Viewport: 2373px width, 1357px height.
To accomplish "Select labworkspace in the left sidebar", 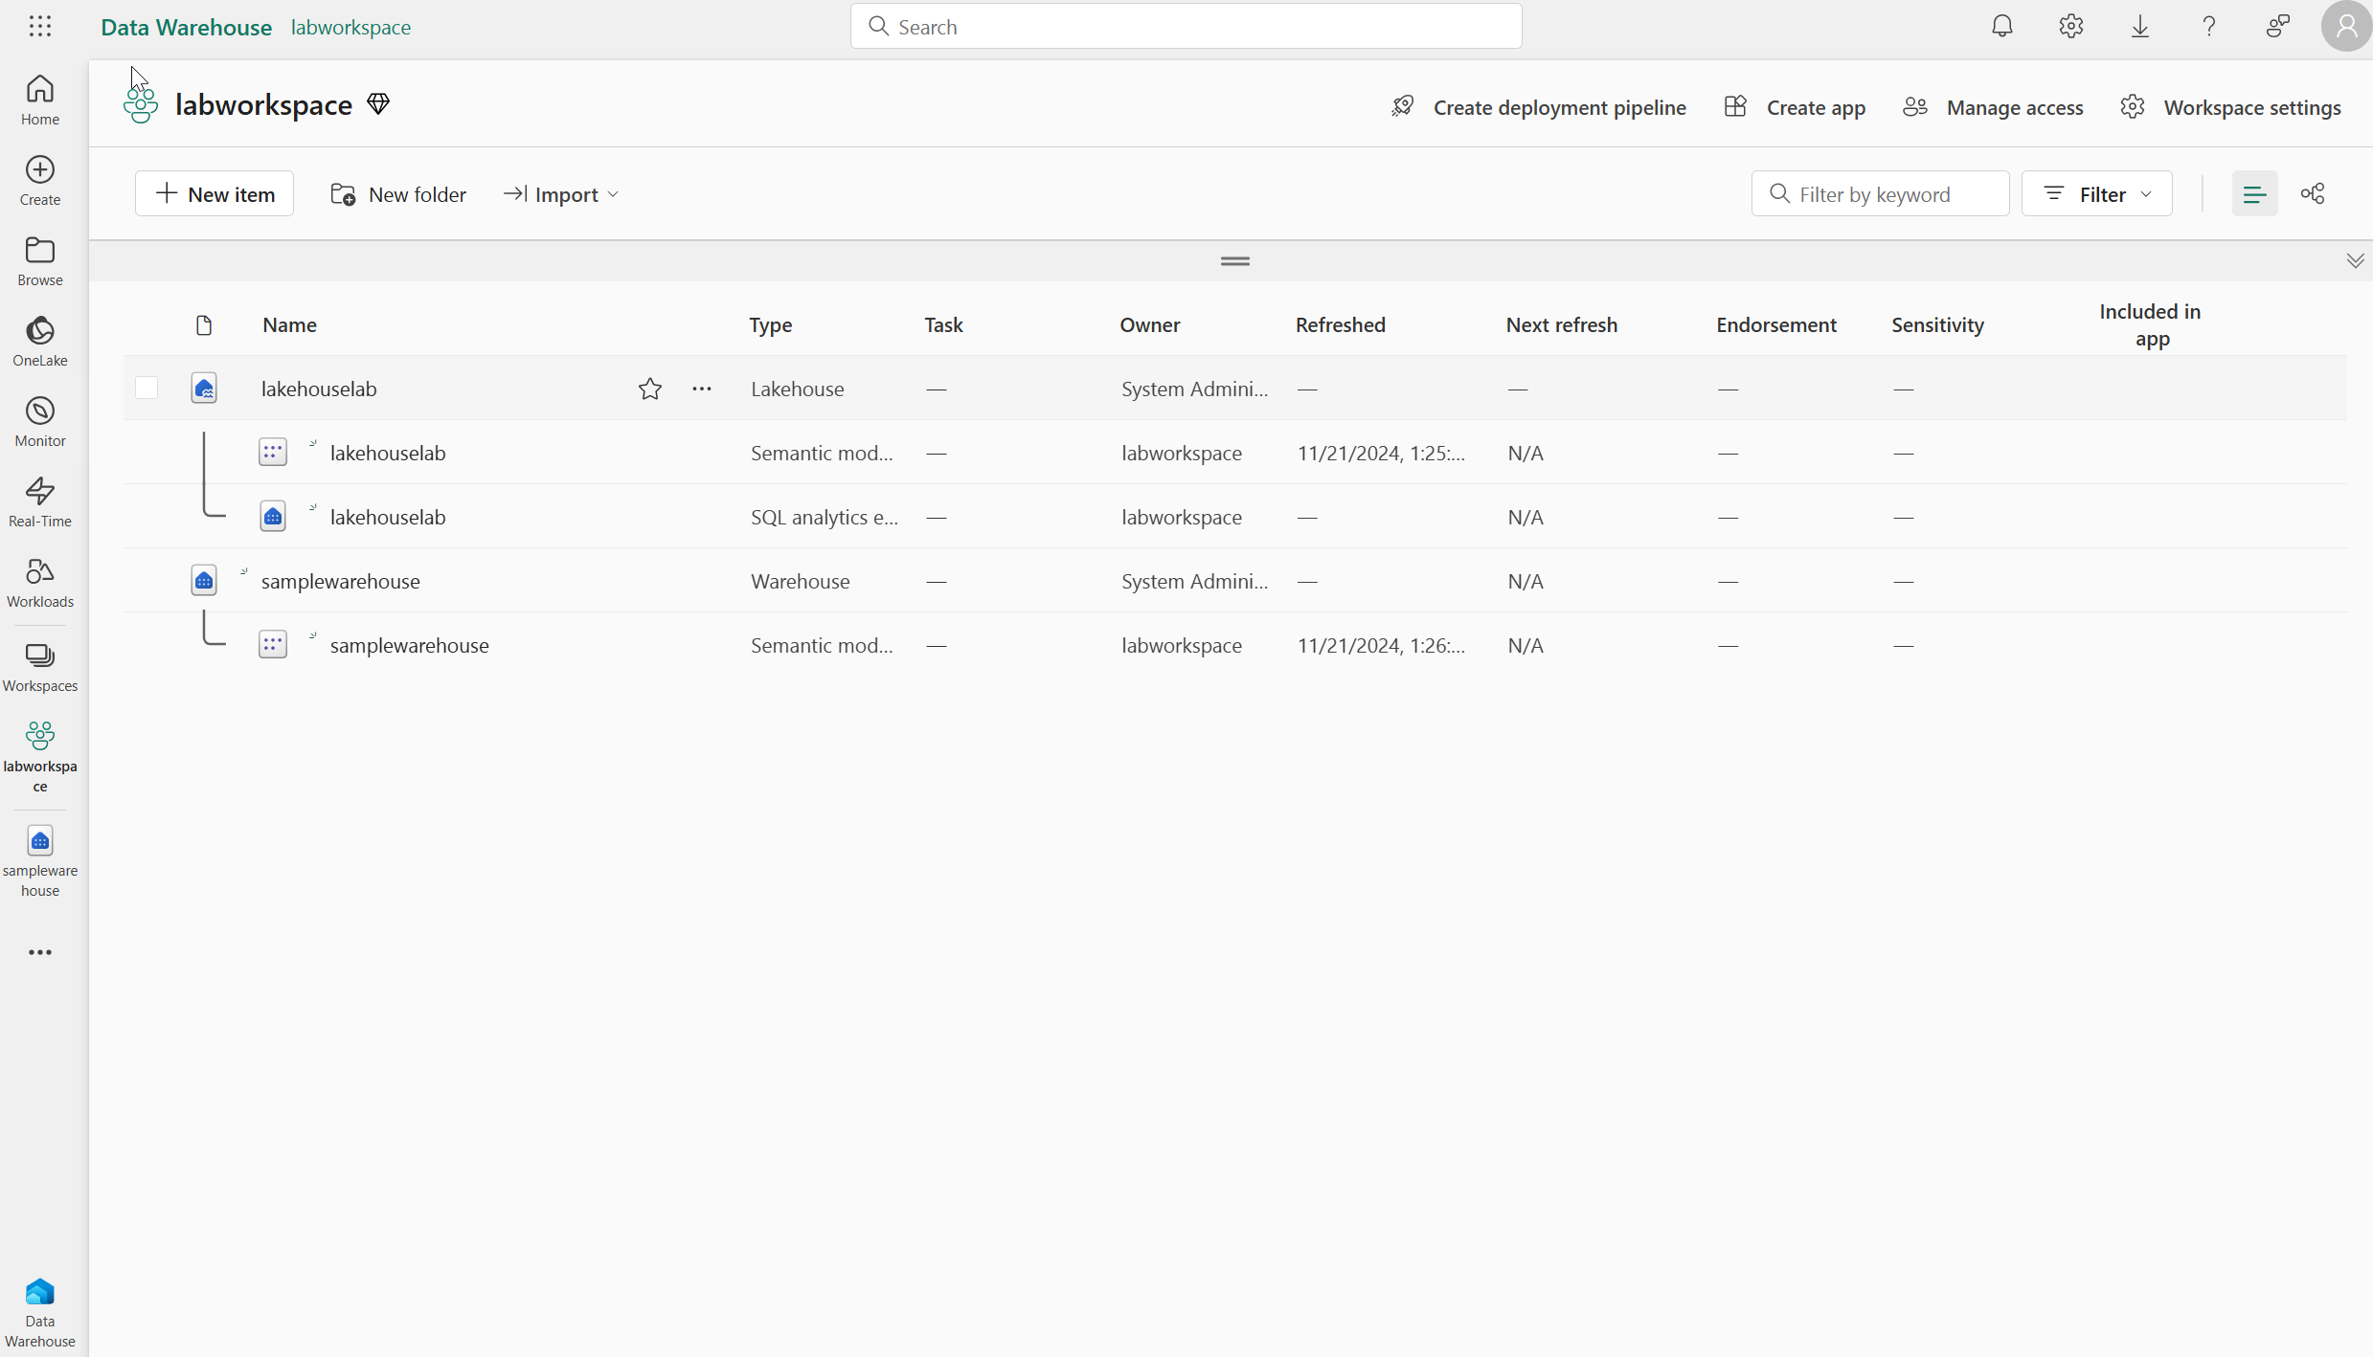I will (40, 756).
